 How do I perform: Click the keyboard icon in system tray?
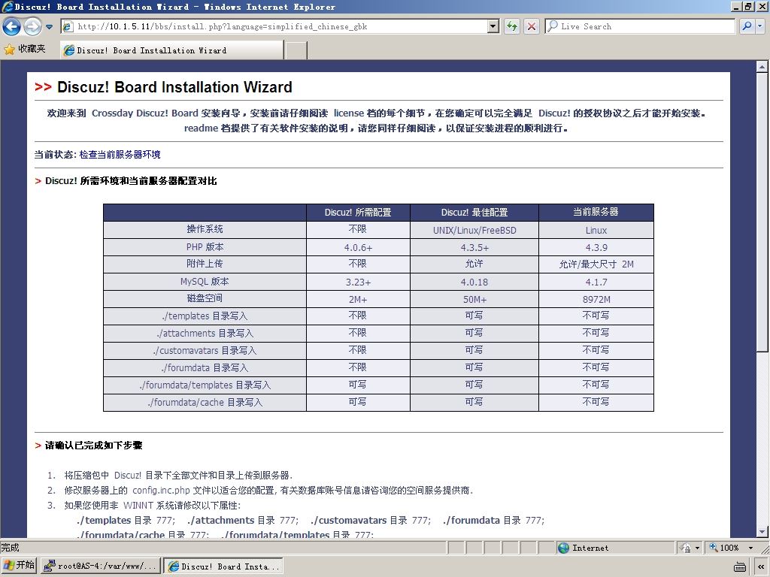(740, 566)
